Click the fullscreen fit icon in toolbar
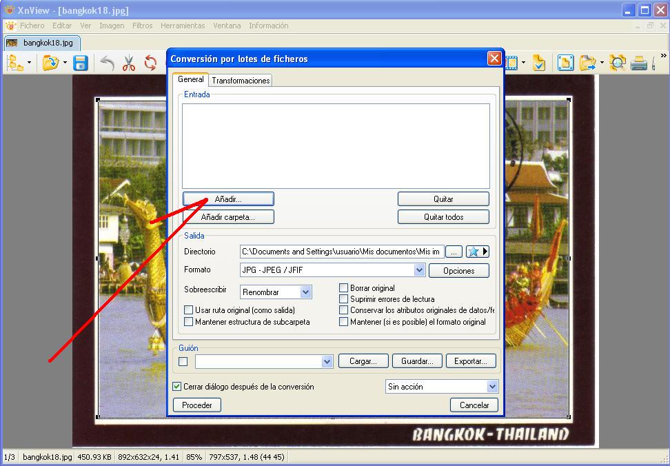Image resolution: width=670 pixels, height=466 pixels. coord(566,63)
